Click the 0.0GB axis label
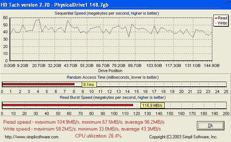231x142 pixels. (x=10, y=66)
